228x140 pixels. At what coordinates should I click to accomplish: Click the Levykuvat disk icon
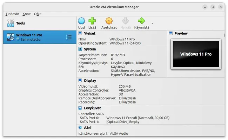pos(80,108)
